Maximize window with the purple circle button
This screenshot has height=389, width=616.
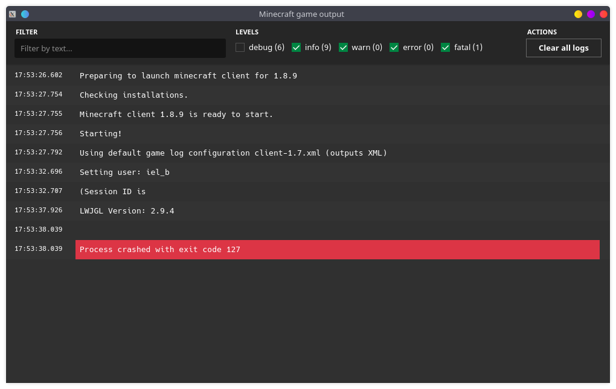[x=591, y=14]
